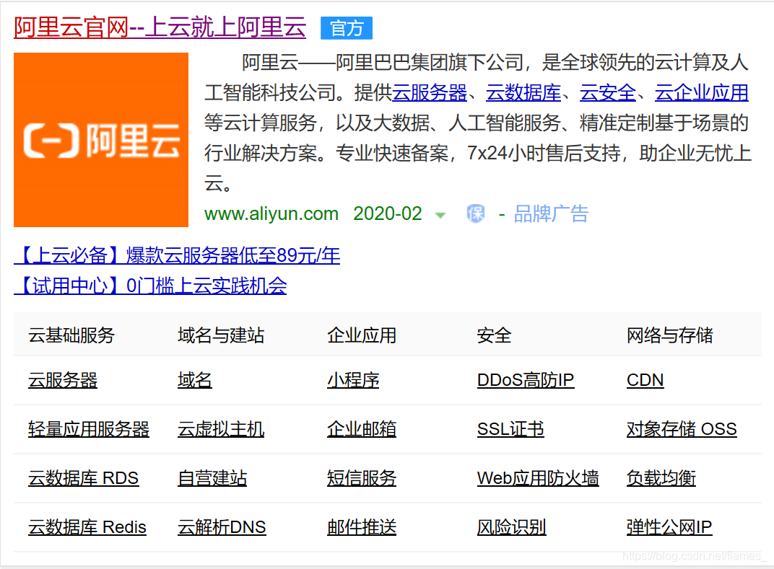Open the 阿里云官网--上云就上阿里云 title link
Image resolution: width=774 pixels, height=569 pixels.
pos(160,27)
